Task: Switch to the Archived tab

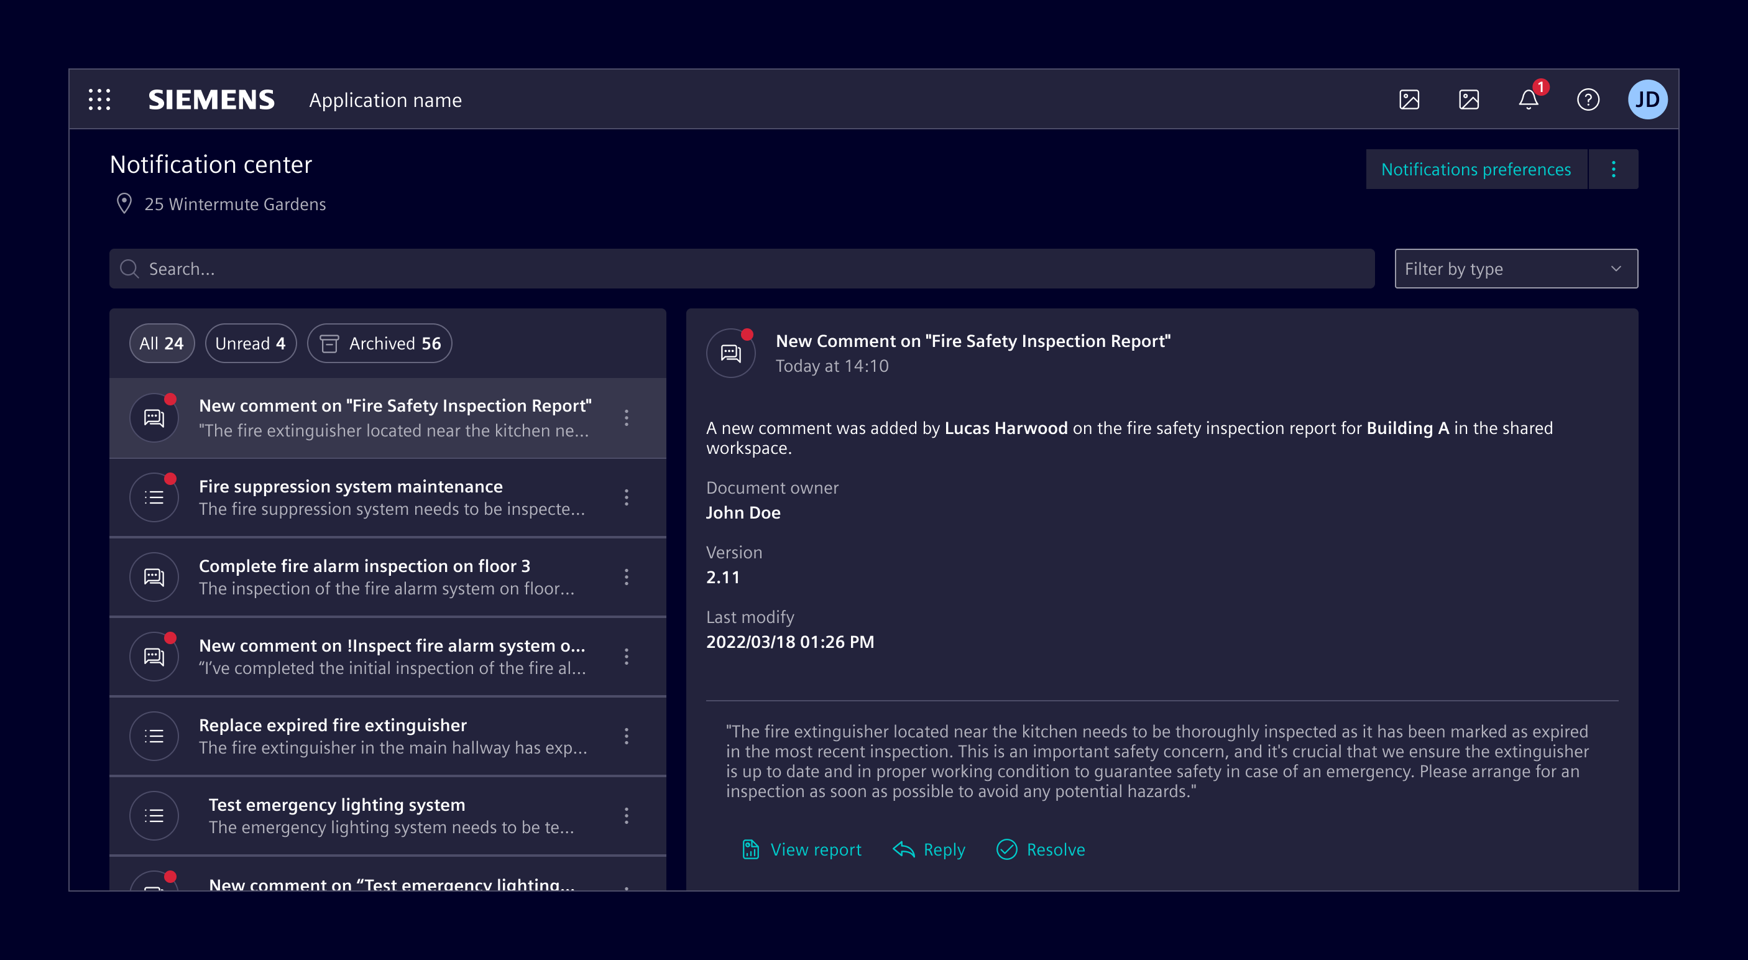Action: coord(379,344)
